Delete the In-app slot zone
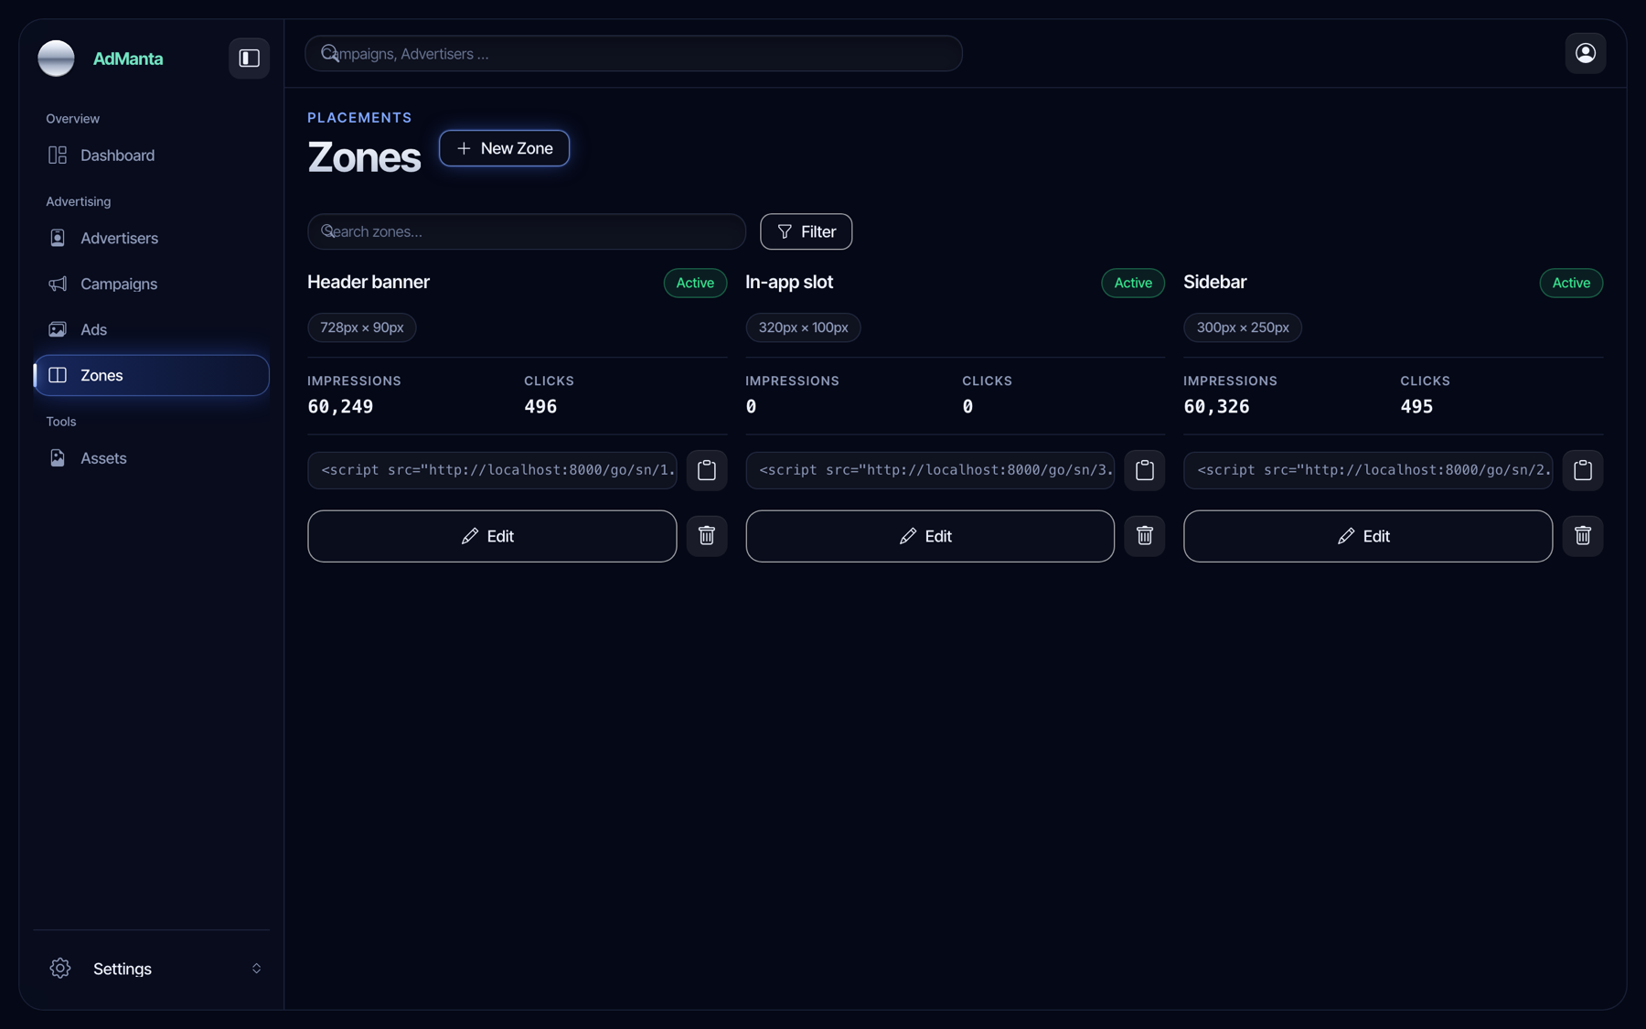The width and height of the screenshot is (1646, 1029). [1145, 536]
